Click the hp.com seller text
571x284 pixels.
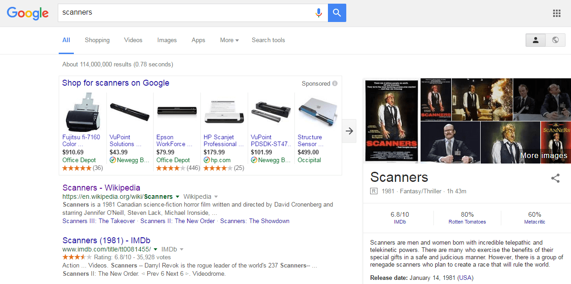(221, 160)
